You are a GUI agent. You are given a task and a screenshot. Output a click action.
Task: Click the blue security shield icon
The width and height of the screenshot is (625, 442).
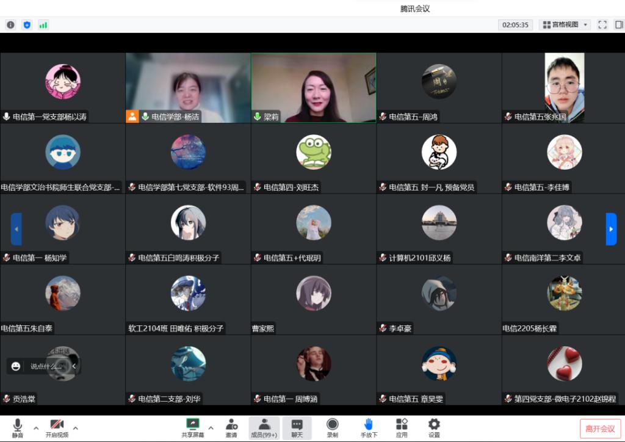tap(27, 24)
